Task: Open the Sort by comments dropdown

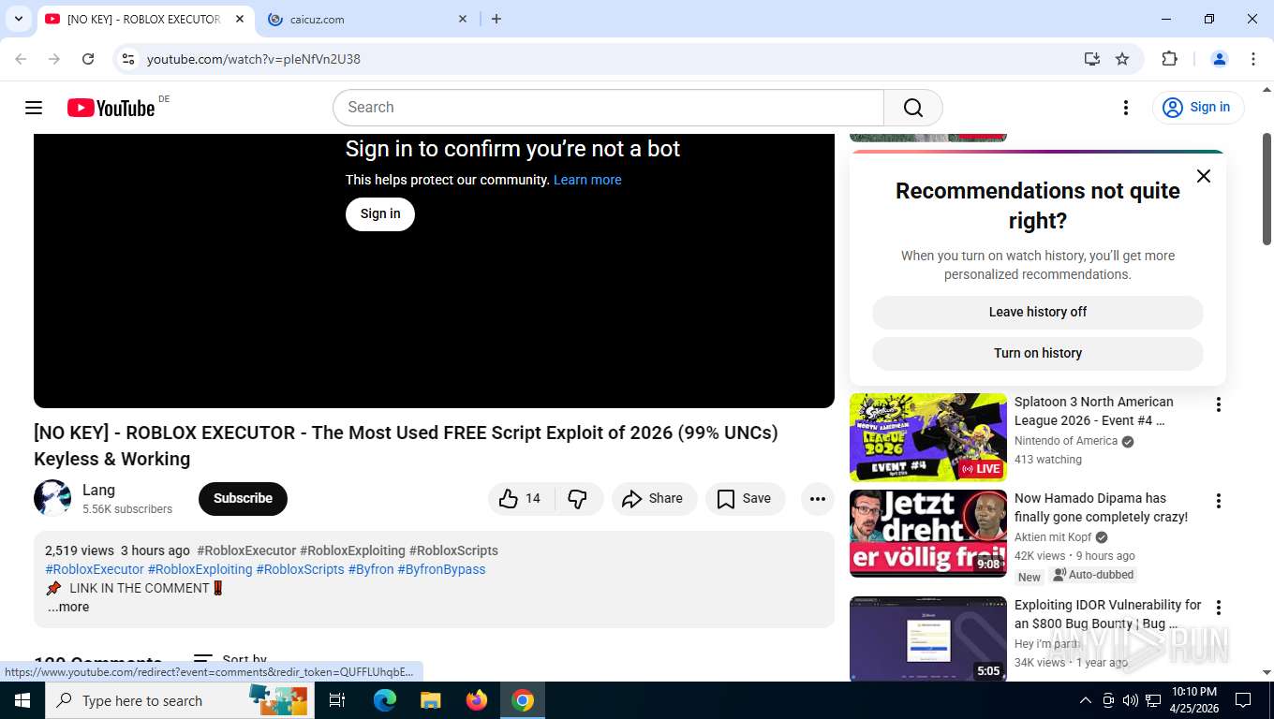Action: pos(230,661)
